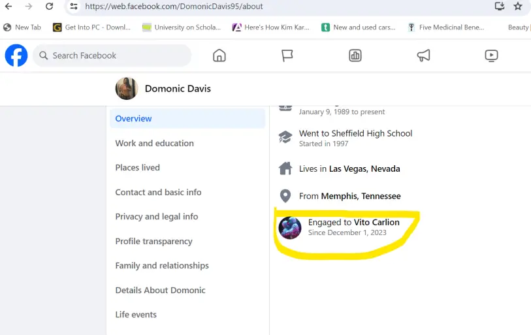
Task: Open the megaphone Ad Center icon
Action: (423, 56)
